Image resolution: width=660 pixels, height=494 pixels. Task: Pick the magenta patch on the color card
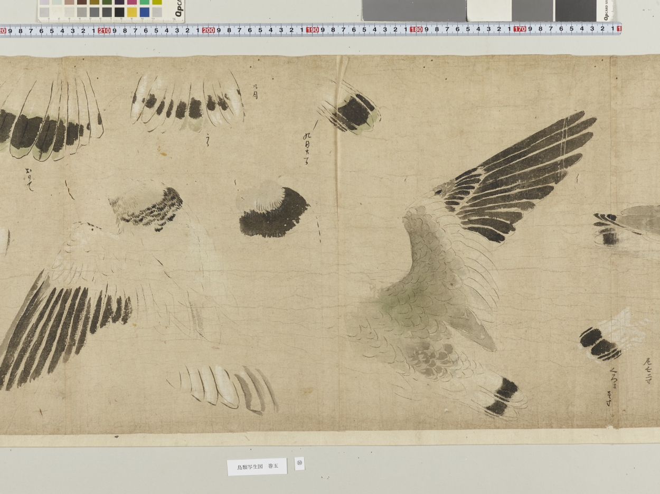coord(132,2)
